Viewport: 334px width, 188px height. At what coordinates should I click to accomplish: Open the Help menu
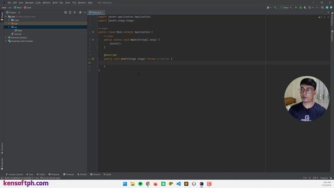90,3
